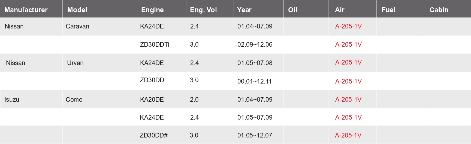471x144 pixels.
Task: Click the Isuzu manufacturer cell
Action: point(12,100)
